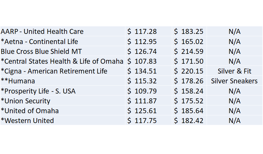Click the Silver Sneakers cell
This screenshot has height=154, width=263.
pos(235,81)
